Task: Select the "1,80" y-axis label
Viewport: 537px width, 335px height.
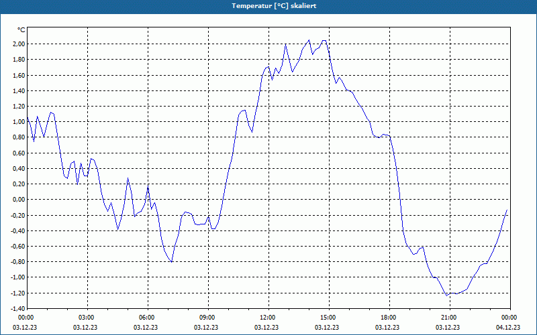Action: 19,60
